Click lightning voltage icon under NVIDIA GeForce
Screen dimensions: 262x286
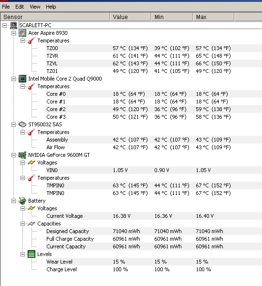click(x=31, y=163)
